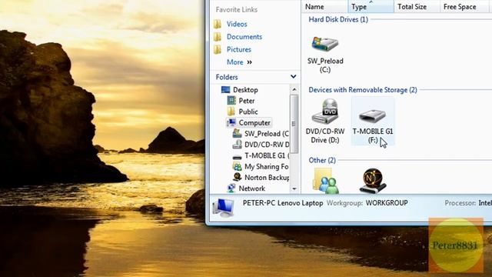Sort by the Name column header
Viewport: 492px width, 277px height.
tap(324, 7)
